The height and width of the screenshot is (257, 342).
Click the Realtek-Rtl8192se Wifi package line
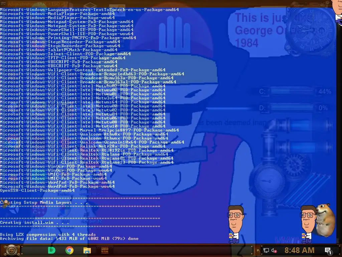pos(87,150)
